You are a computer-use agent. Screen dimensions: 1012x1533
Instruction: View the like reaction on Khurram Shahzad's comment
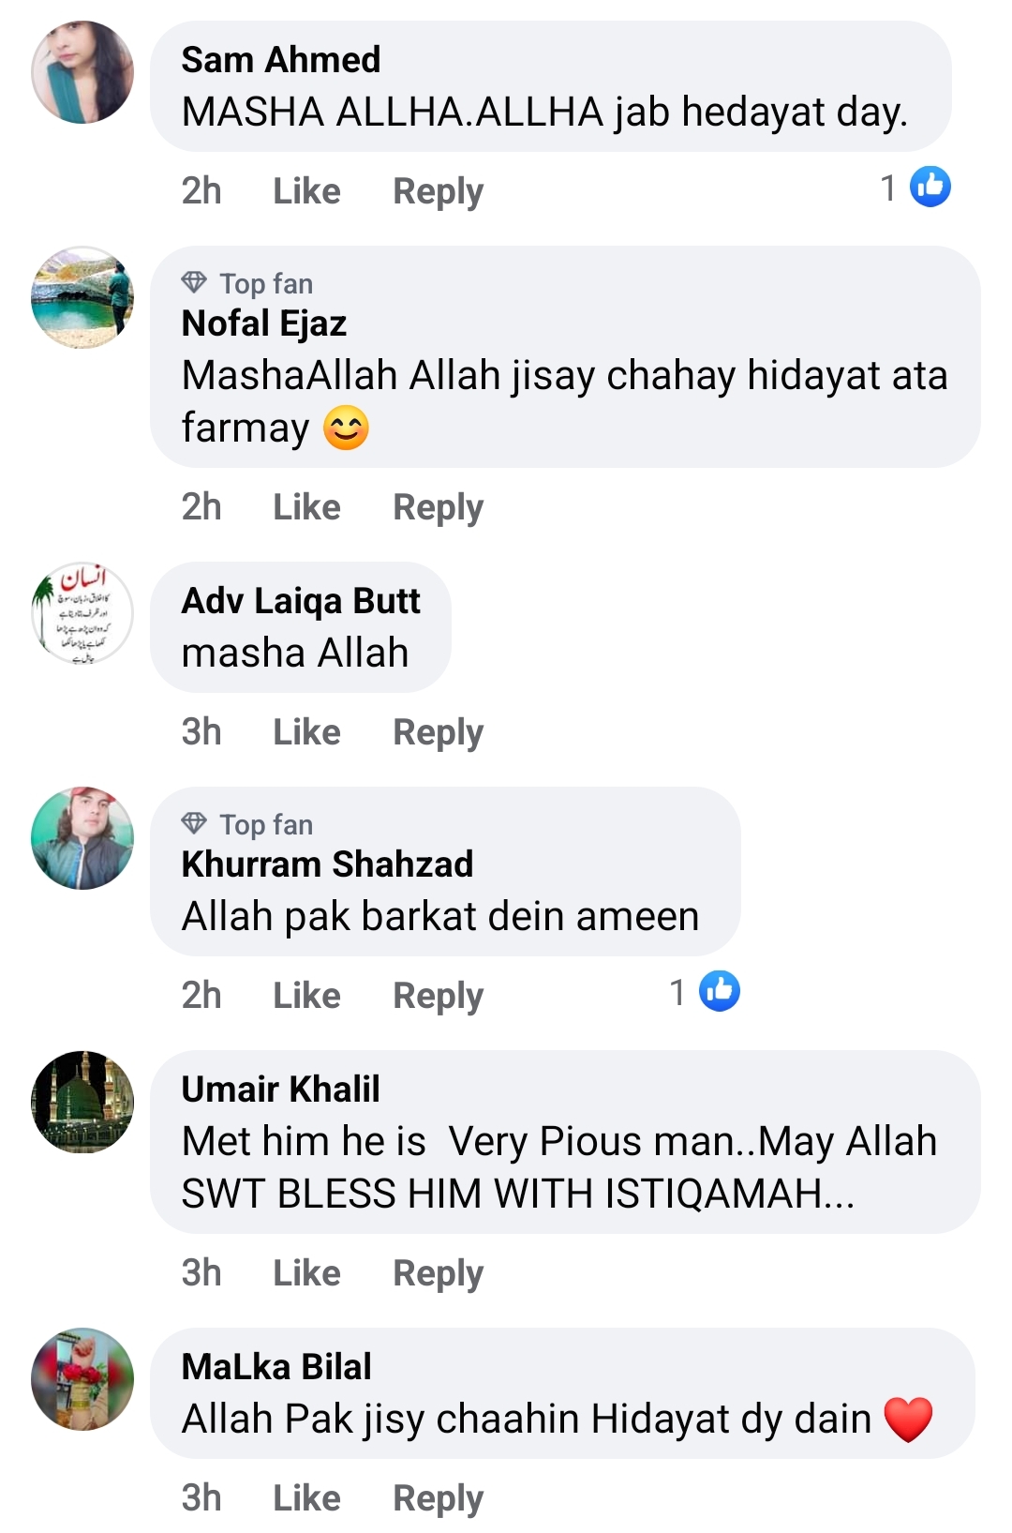(719, 991)
